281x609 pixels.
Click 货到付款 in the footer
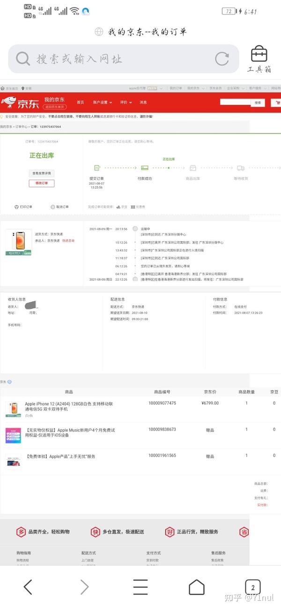(x=152, y=560)
